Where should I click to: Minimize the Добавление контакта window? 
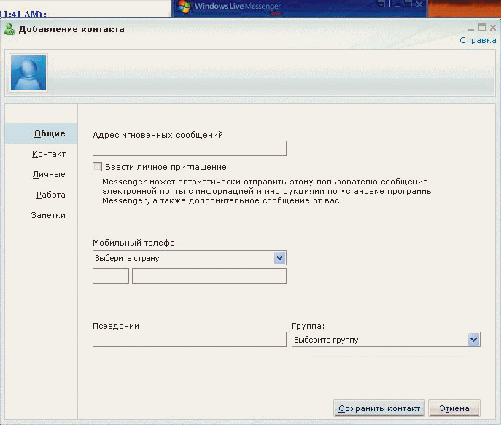(471, 28)
